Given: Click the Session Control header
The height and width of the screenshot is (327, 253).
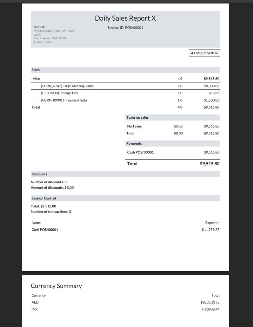Looking at the screenshot, I should pyautogui.click(x=125, y=198).
